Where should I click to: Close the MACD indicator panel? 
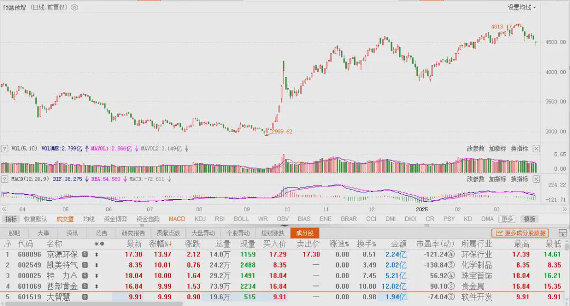536,179
